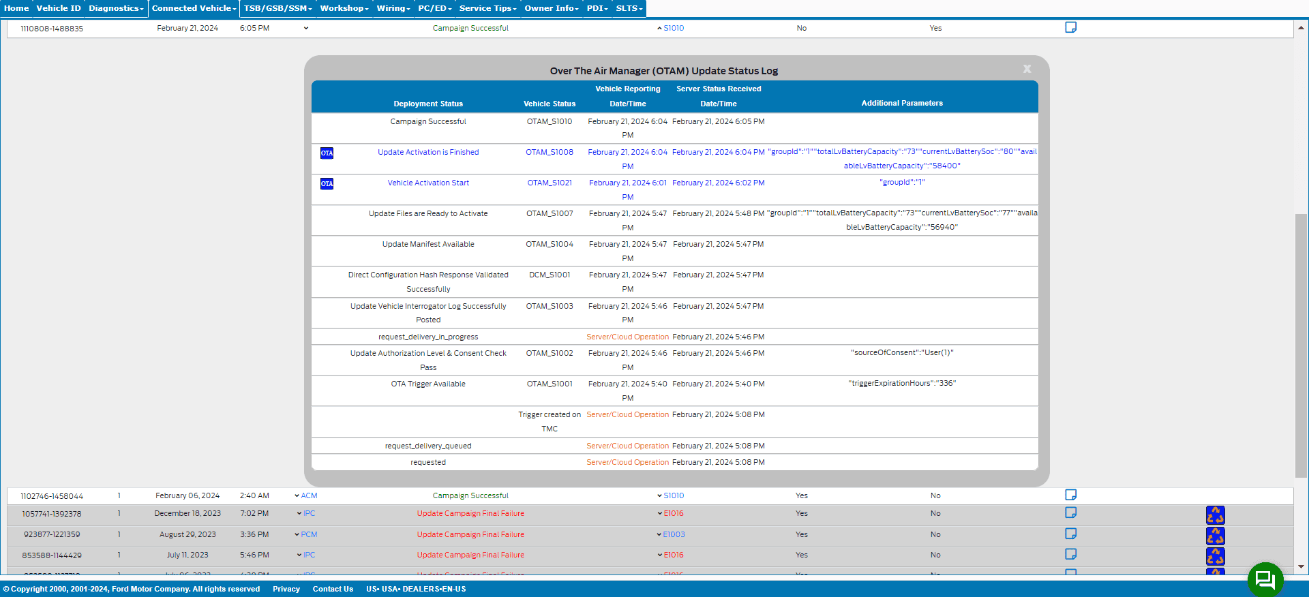Image resolution: width=1309 pixels, height=597 pixels.
Task: Close the OTAM Update Status Log popup
Action: click(1027, 69)
